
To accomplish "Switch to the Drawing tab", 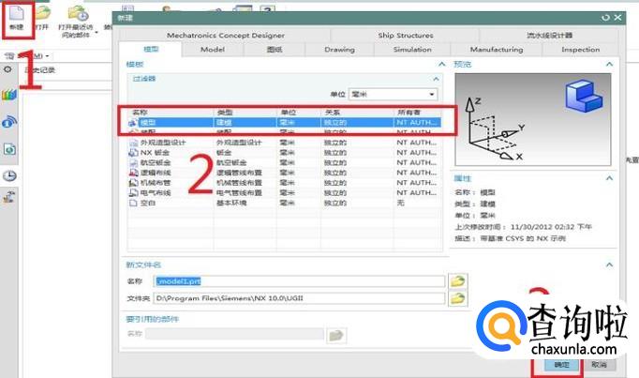I will [339, 50].
